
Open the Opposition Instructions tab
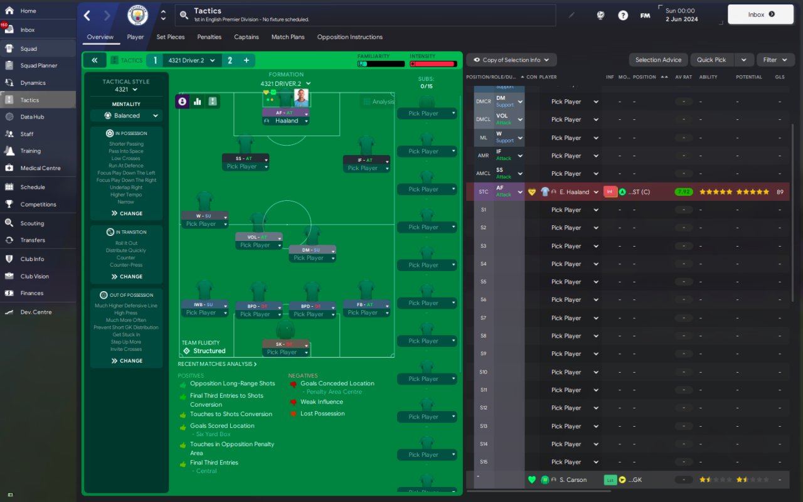(350, 37)
